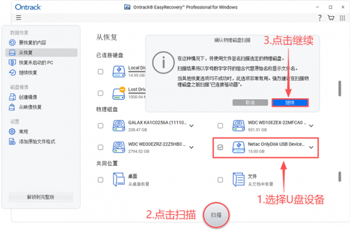Click the lower vertical scrollbar thumb
Image resolution: width=350 pixels, height=230 pixels.
coord(340,176)
